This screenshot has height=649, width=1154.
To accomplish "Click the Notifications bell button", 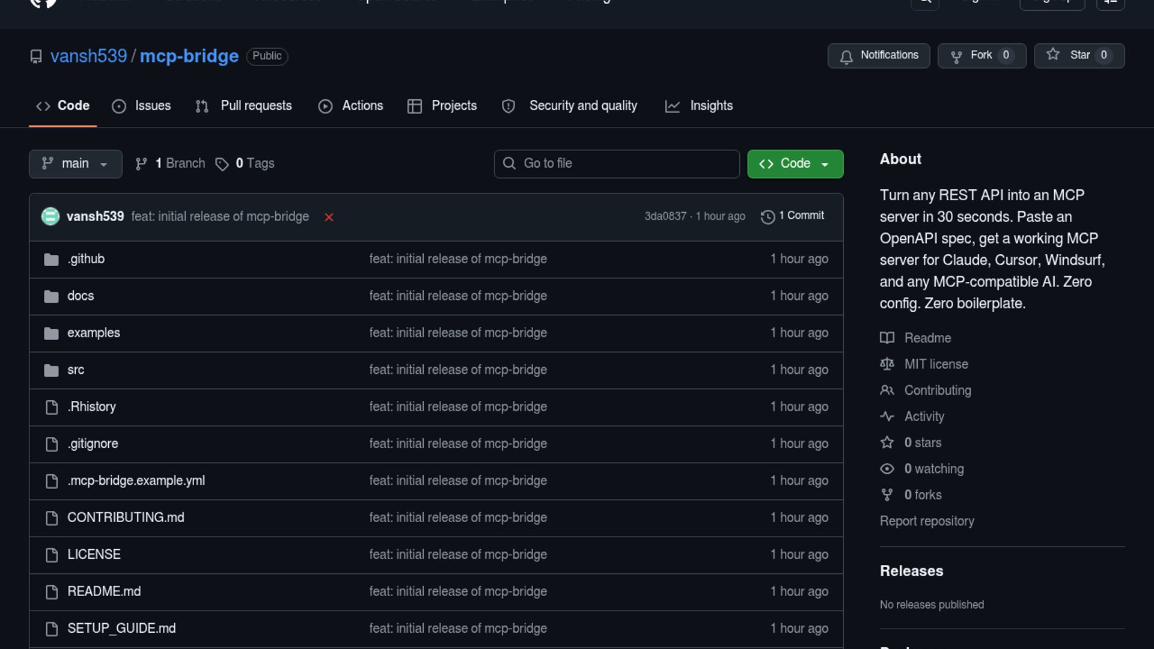I will click(878, 55).
